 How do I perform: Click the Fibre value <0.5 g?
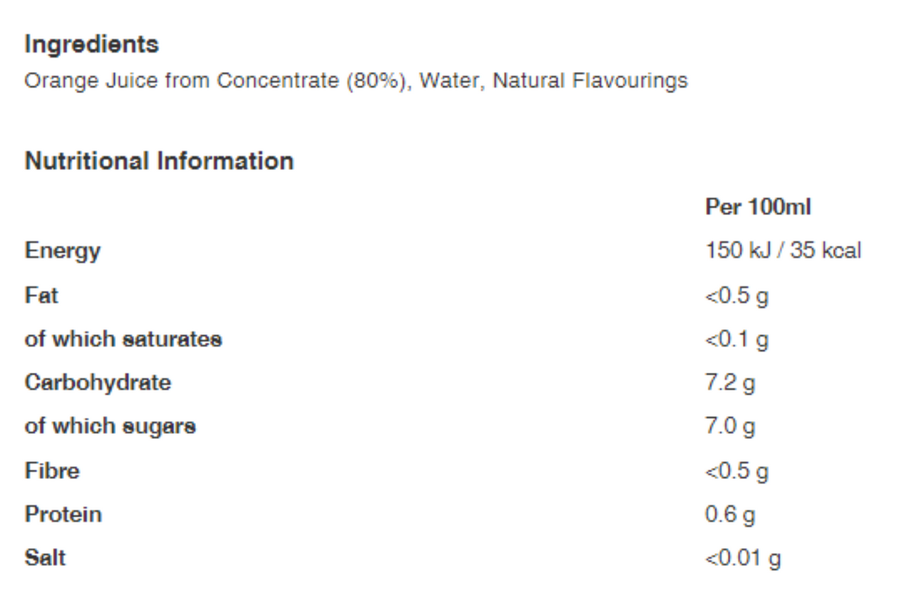tap(736, 471)
